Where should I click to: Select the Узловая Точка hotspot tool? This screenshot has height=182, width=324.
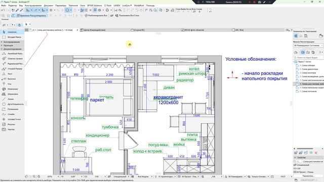12,119
